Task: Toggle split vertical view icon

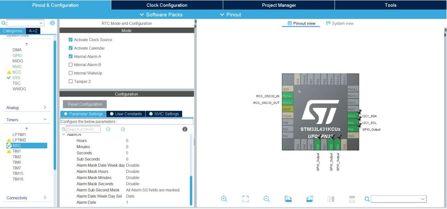Action: pos(331,199)
